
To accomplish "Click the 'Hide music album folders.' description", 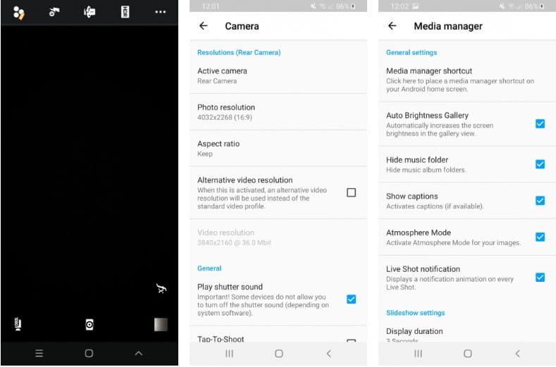I will click(x=426, y=170).
